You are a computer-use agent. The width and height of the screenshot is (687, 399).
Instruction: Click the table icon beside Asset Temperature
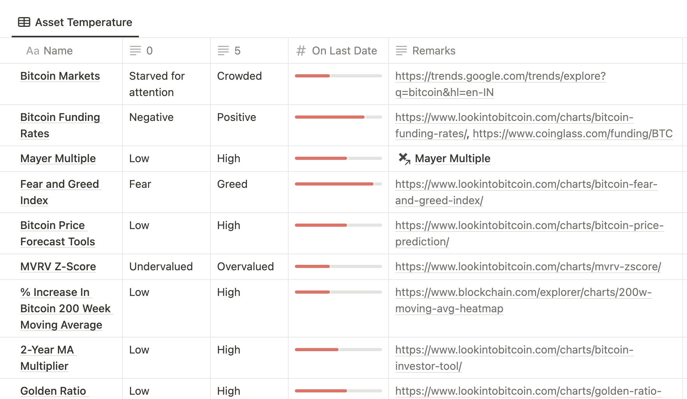[24, 22]
